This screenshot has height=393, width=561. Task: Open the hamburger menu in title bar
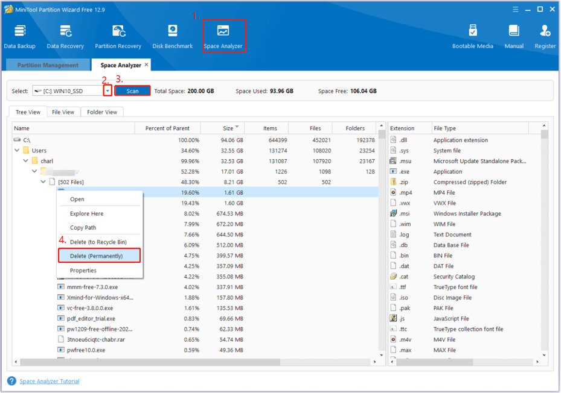coord(516,9)
